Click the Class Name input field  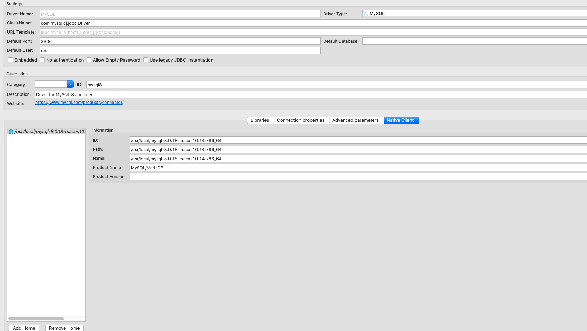tap(313, 23)
